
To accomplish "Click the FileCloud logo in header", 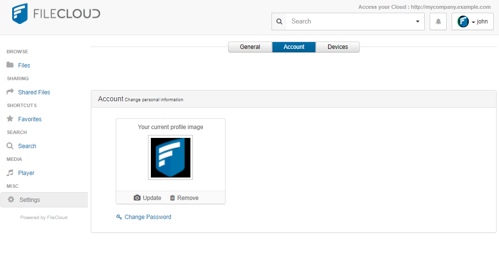I will [x=56, y=14].
